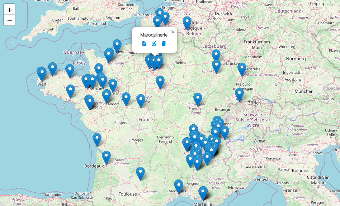The image size is (340, 206).
Task: Click the marker left of Karlsruhe
Action: coord(242,69)
